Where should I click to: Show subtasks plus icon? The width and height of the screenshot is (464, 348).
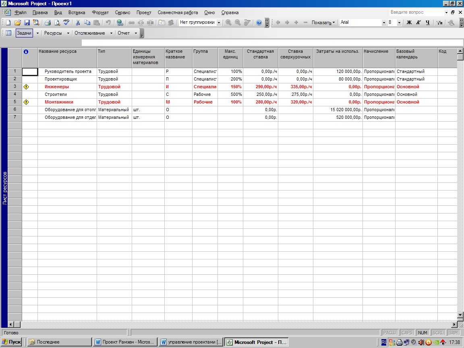pos(296,23)
